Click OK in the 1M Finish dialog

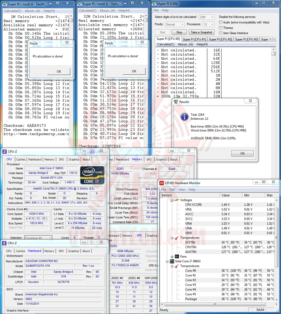pos(59,72)
